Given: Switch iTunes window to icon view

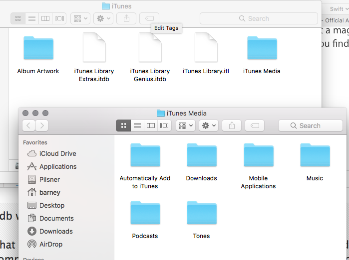Looking at the screenshot, I should 18,18.
